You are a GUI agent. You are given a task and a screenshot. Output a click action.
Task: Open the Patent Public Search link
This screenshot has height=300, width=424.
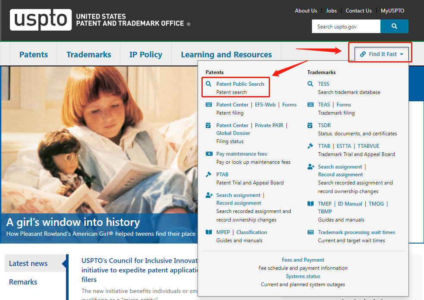click(240, 84)
